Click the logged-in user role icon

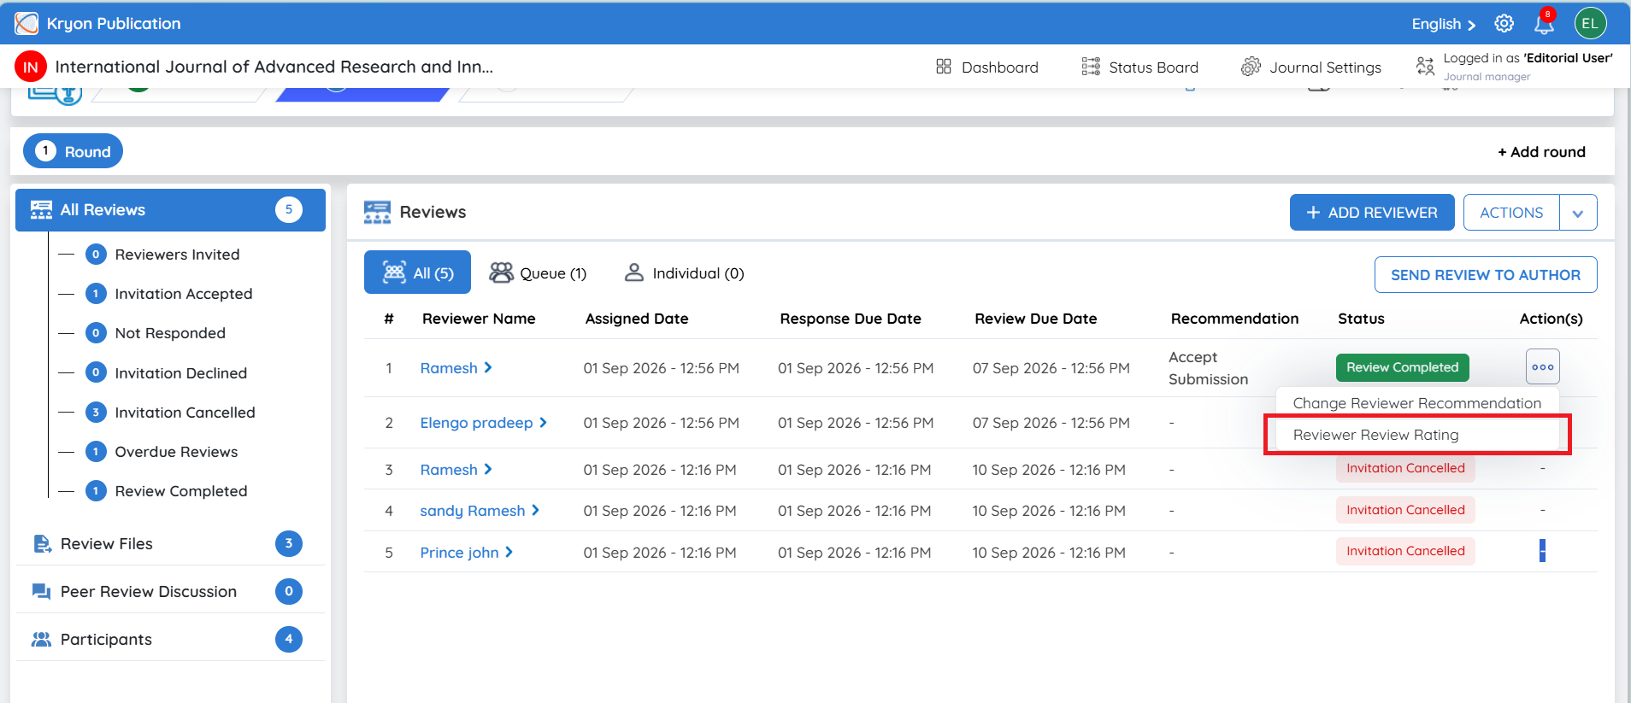pos(1425,66)
